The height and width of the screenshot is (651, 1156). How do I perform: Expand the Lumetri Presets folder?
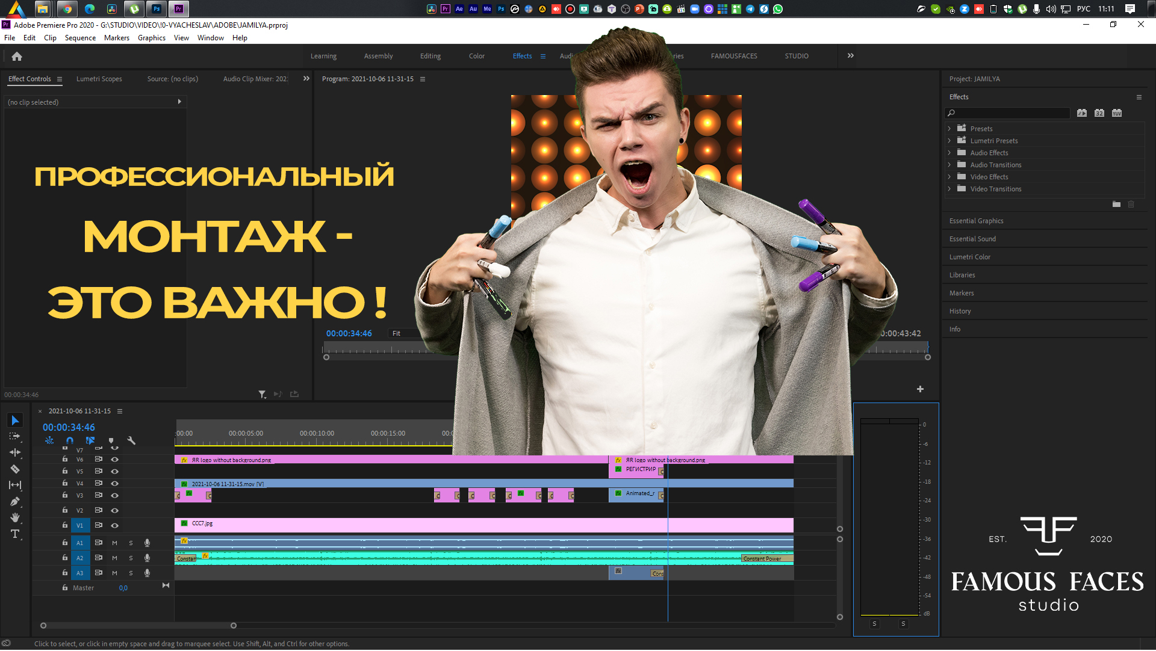click(949, 141)
